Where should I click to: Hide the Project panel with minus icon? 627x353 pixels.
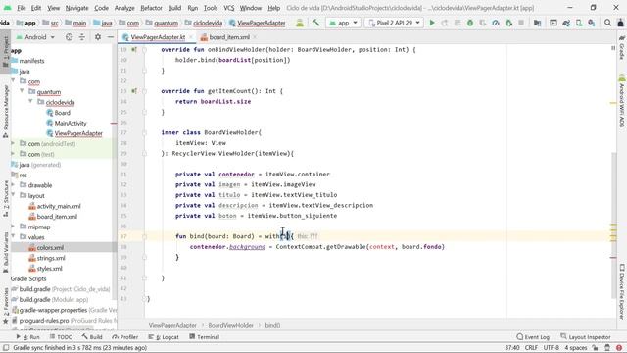tap(111, 37)
